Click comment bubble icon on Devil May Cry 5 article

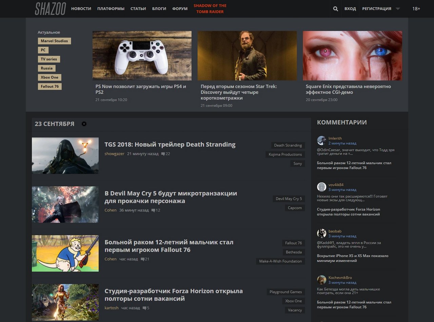click(x=153, y=210)
